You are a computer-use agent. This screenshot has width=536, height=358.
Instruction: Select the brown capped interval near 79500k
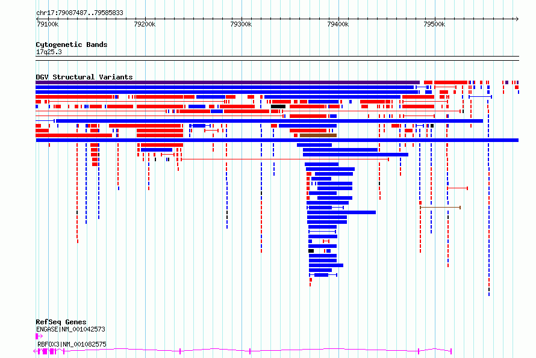(x=440, y=208)
